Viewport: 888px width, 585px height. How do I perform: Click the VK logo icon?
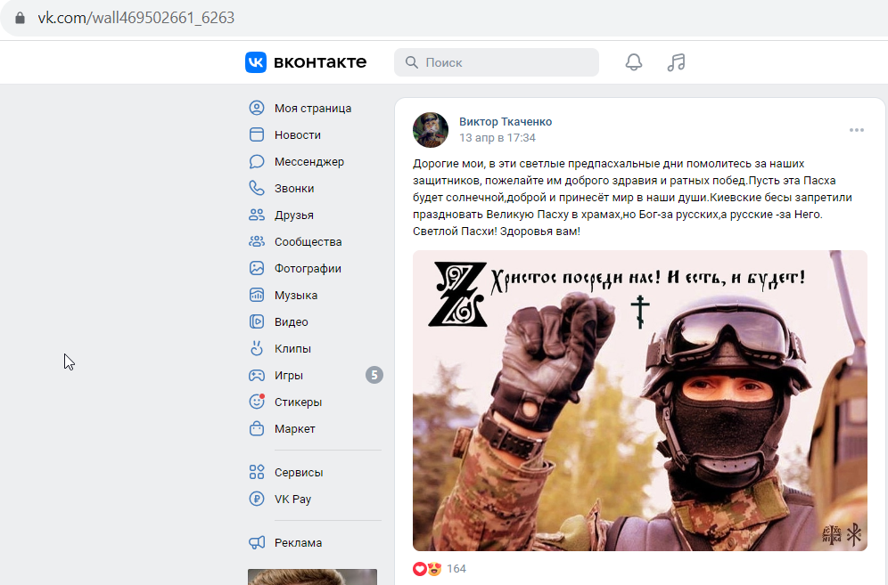pyautogui.click(x=256, y=62)
